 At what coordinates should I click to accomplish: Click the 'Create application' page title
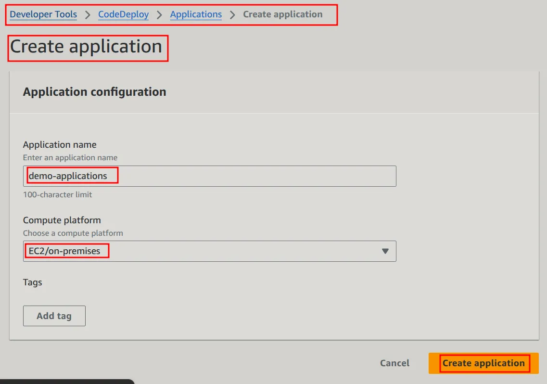tap(86, 46)
